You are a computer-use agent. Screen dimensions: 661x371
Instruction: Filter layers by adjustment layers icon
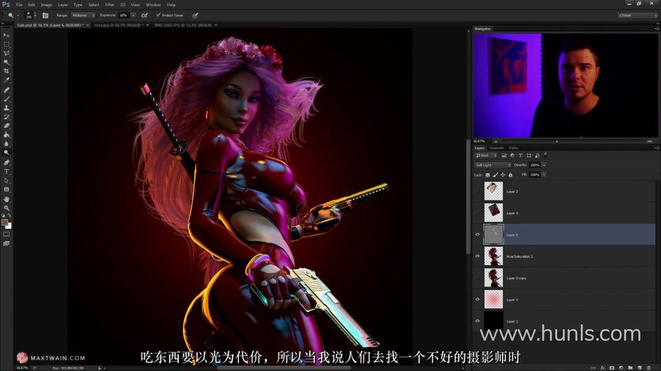[x=512, y=156]
